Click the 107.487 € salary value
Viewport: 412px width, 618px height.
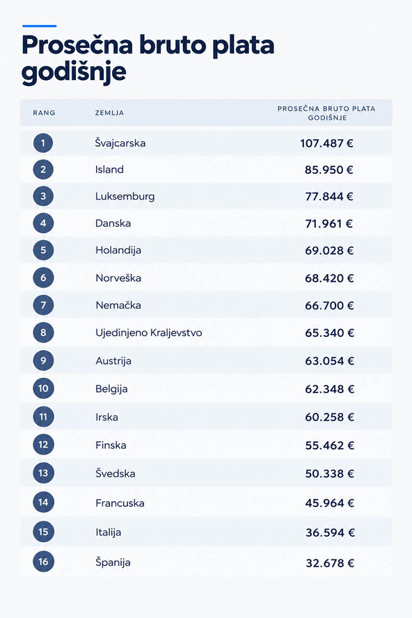pos(327,143)
